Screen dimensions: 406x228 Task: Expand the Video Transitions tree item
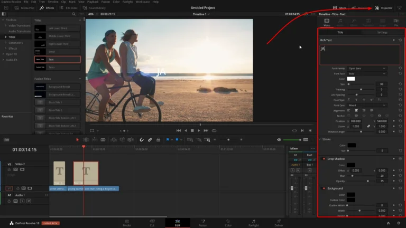6,25
